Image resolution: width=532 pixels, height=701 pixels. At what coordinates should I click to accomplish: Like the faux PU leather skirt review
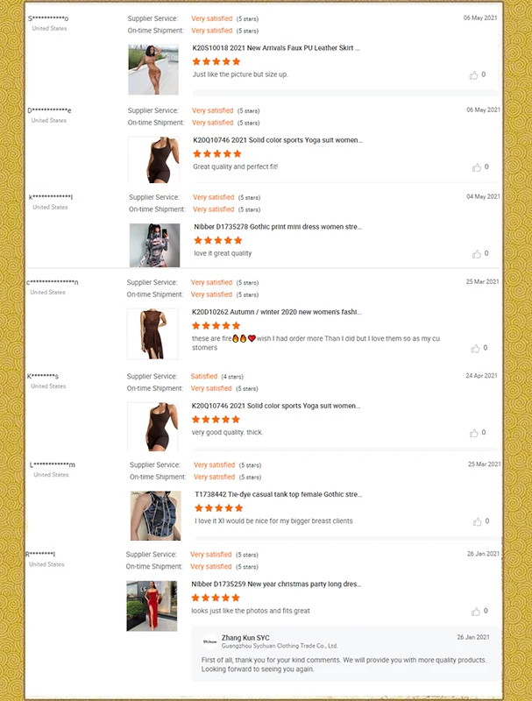pos(473,75)
